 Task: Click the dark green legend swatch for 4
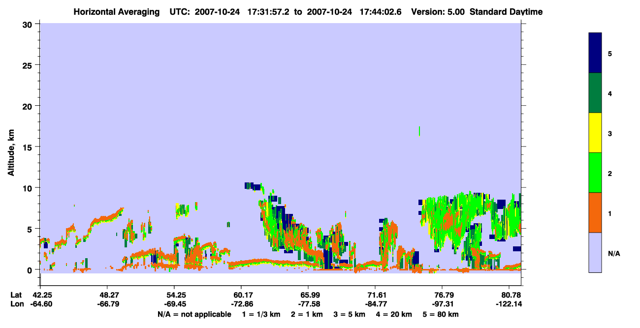coord(595,93)
